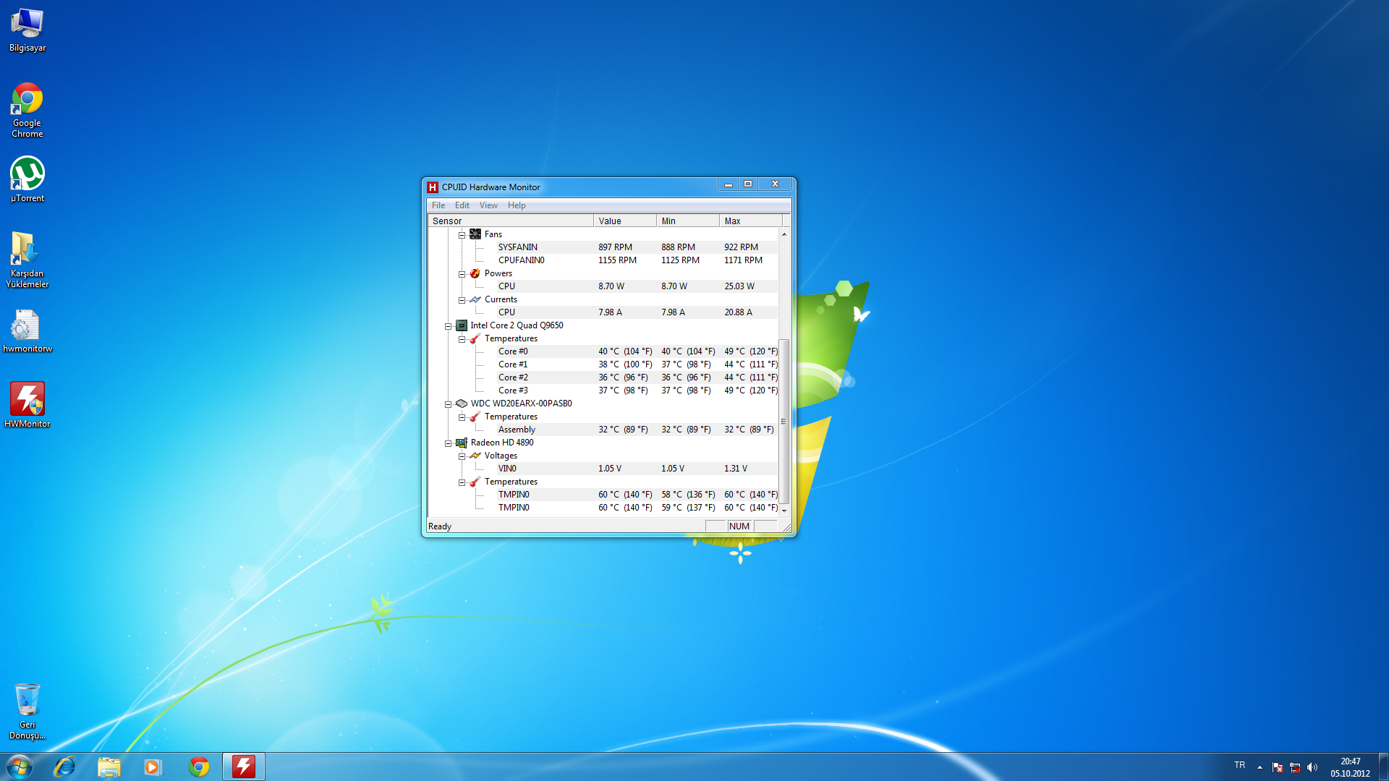Click the Intel Core 2 Quad processor icon
The width and height of the screenshot is (1389, 781).
tap(462, 325)
